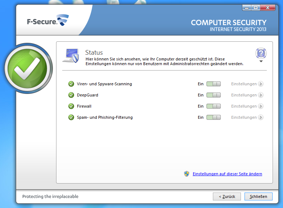Click the F-Secure logo
The height and width of the screenshot is (208, 283).
(48, 21)
